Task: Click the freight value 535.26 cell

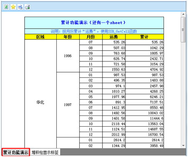Action: click(x=114, y=42)
